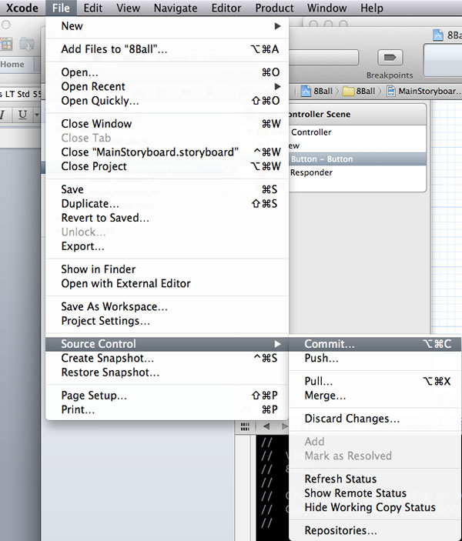Select Button – Button in outline
Viewport: 462px width, 541px height.
(357, 159)
